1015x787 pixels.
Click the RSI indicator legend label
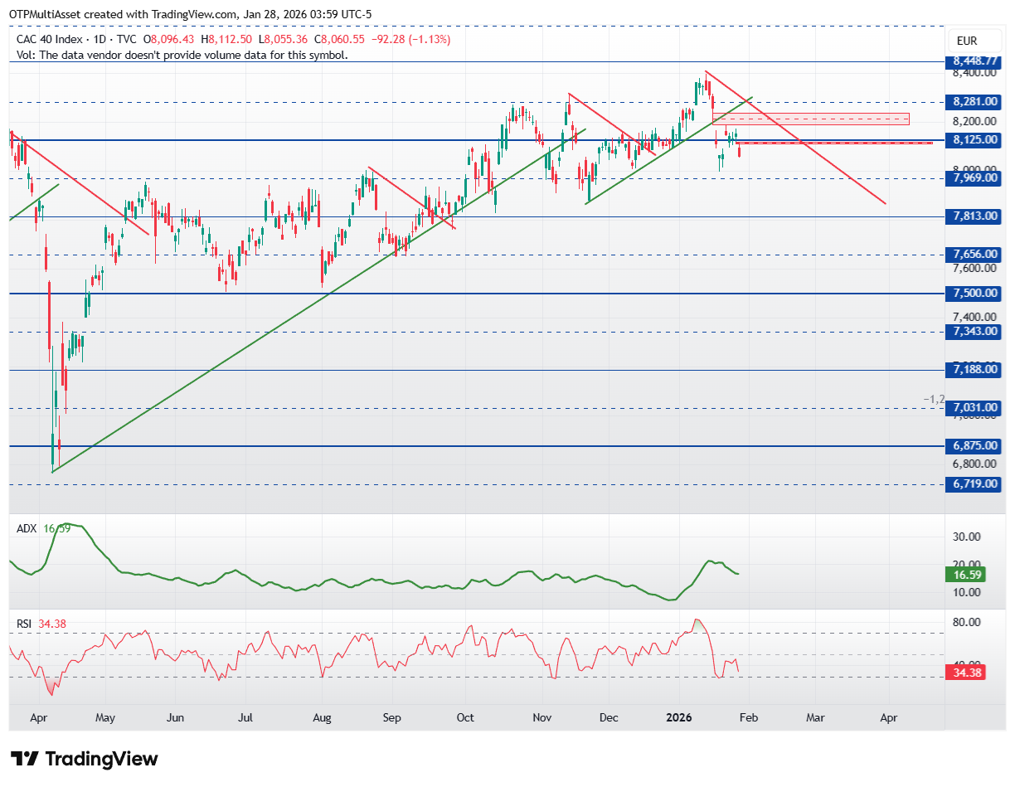[x=25, y=624]
